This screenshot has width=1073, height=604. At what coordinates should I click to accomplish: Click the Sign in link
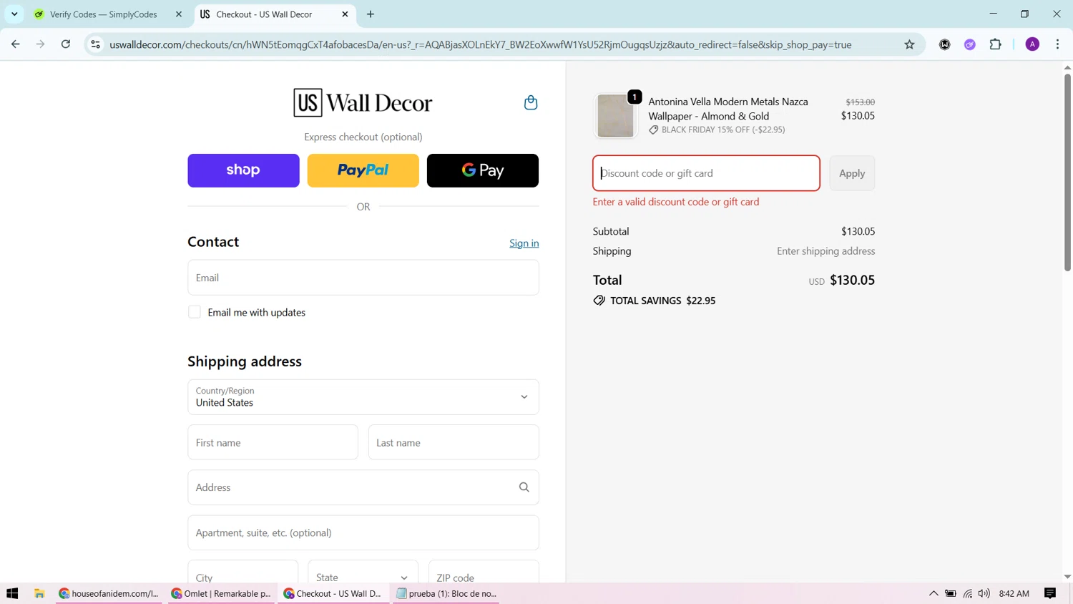tap(524, 243)
